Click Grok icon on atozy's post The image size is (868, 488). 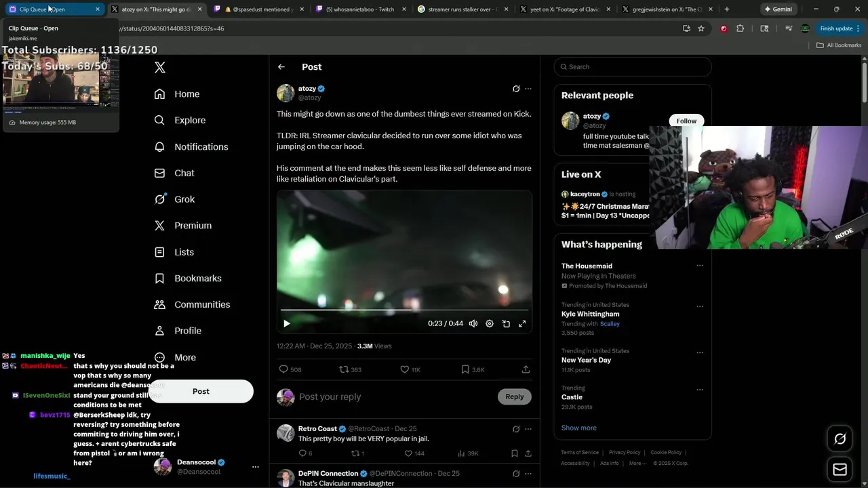point(516,89)
